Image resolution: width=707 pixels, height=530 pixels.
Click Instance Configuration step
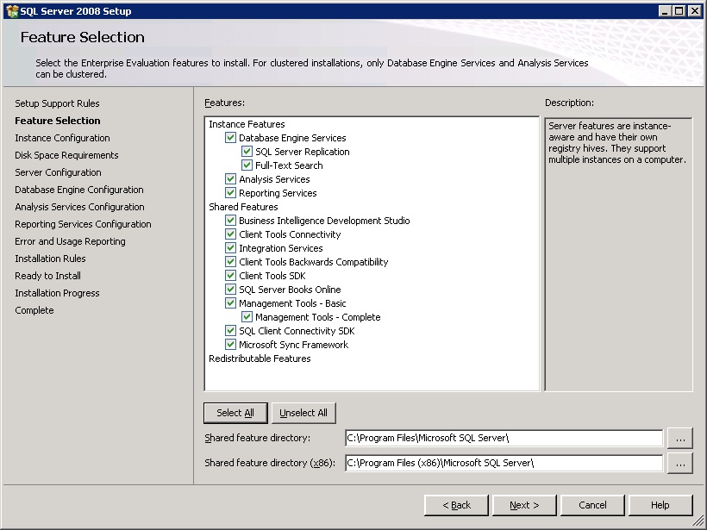point(62,138)
